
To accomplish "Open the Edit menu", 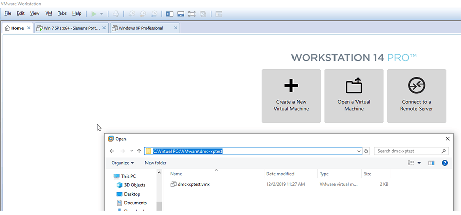I will click(20, 13).
